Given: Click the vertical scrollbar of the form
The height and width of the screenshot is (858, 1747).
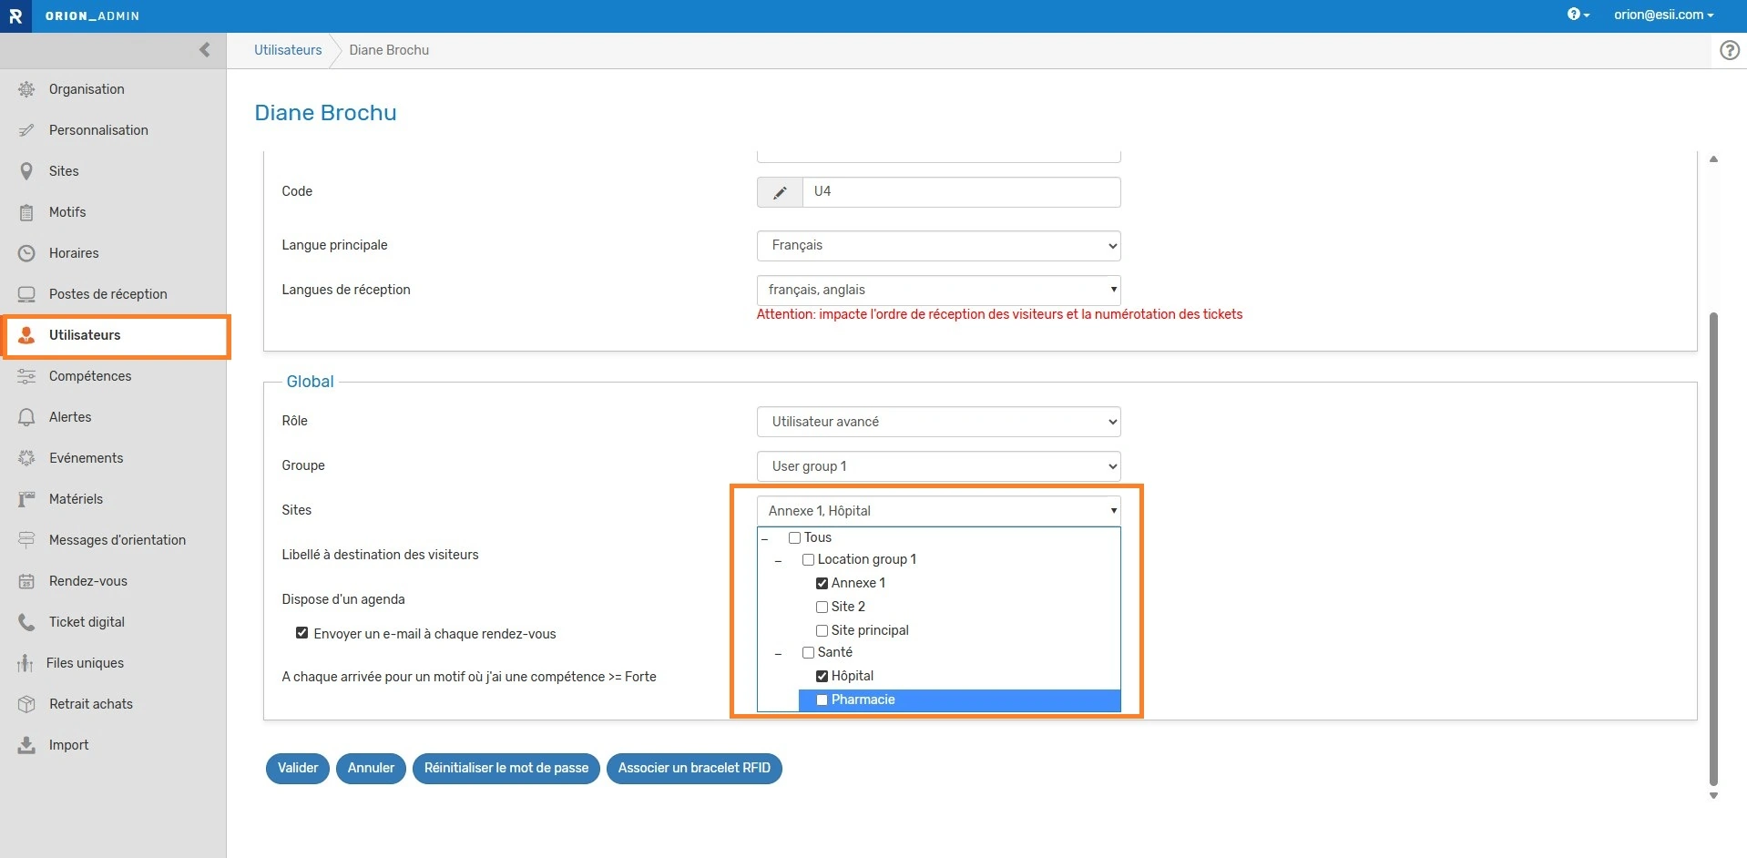Looking at the screenshot, I should [x=1713, y=546].
